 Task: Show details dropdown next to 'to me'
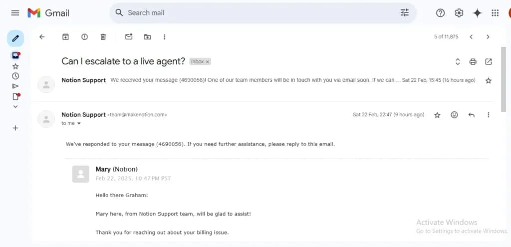coord(79,124)
